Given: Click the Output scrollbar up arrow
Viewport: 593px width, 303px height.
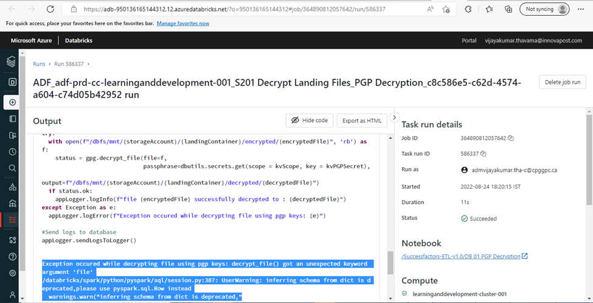Looking at the screenshot, I should pos(390,138).
